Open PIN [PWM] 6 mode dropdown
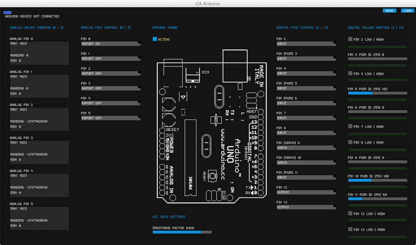 306,103
